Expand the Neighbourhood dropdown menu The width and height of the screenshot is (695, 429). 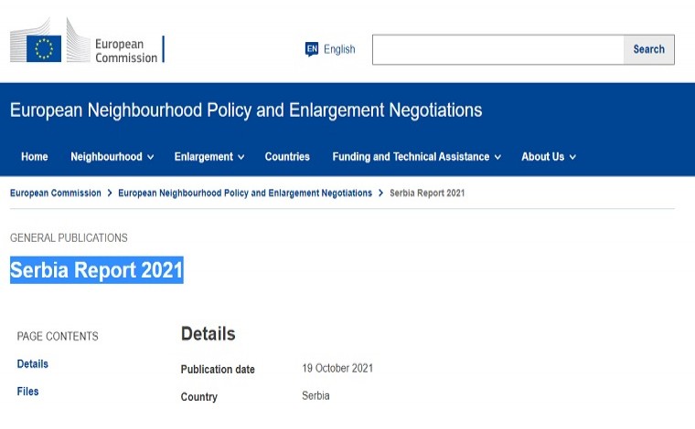tap(112, 157)
